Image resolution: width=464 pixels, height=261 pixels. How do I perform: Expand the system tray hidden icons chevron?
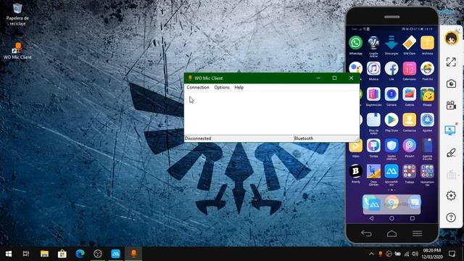pyautogui.click(x=371, y=254)
